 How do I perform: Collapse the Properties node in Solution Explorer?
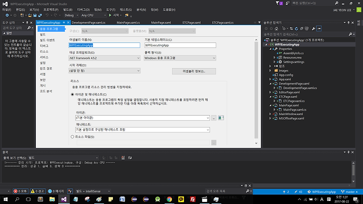(270, 49)
